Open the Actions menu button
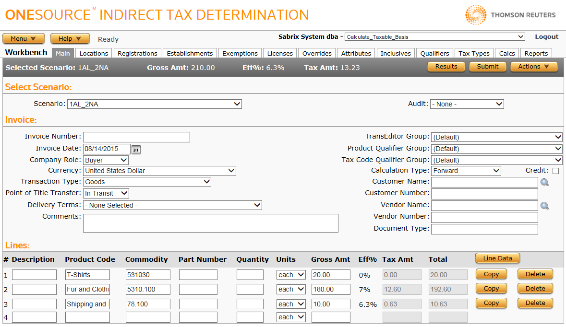The height and width of the screenshot is (327, 566). coord(533,67)
